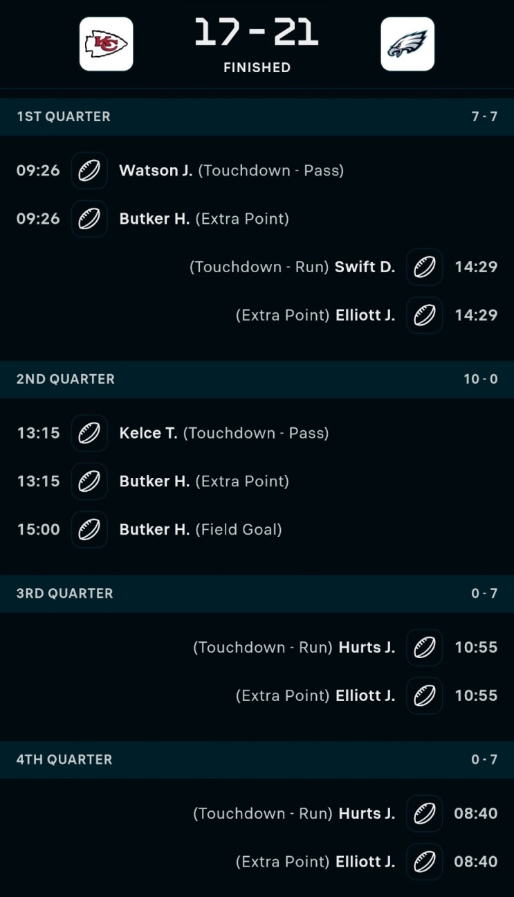514x897 pixels.
Task: Collapse the 2ND QUARTER section header
Action: (x=257, y=379)
